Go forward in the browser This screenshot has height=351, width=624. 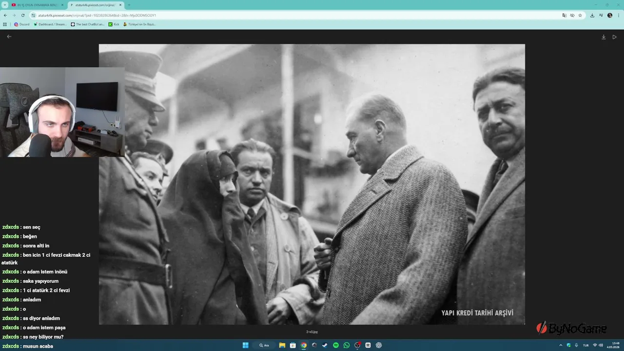pos(14,15)
